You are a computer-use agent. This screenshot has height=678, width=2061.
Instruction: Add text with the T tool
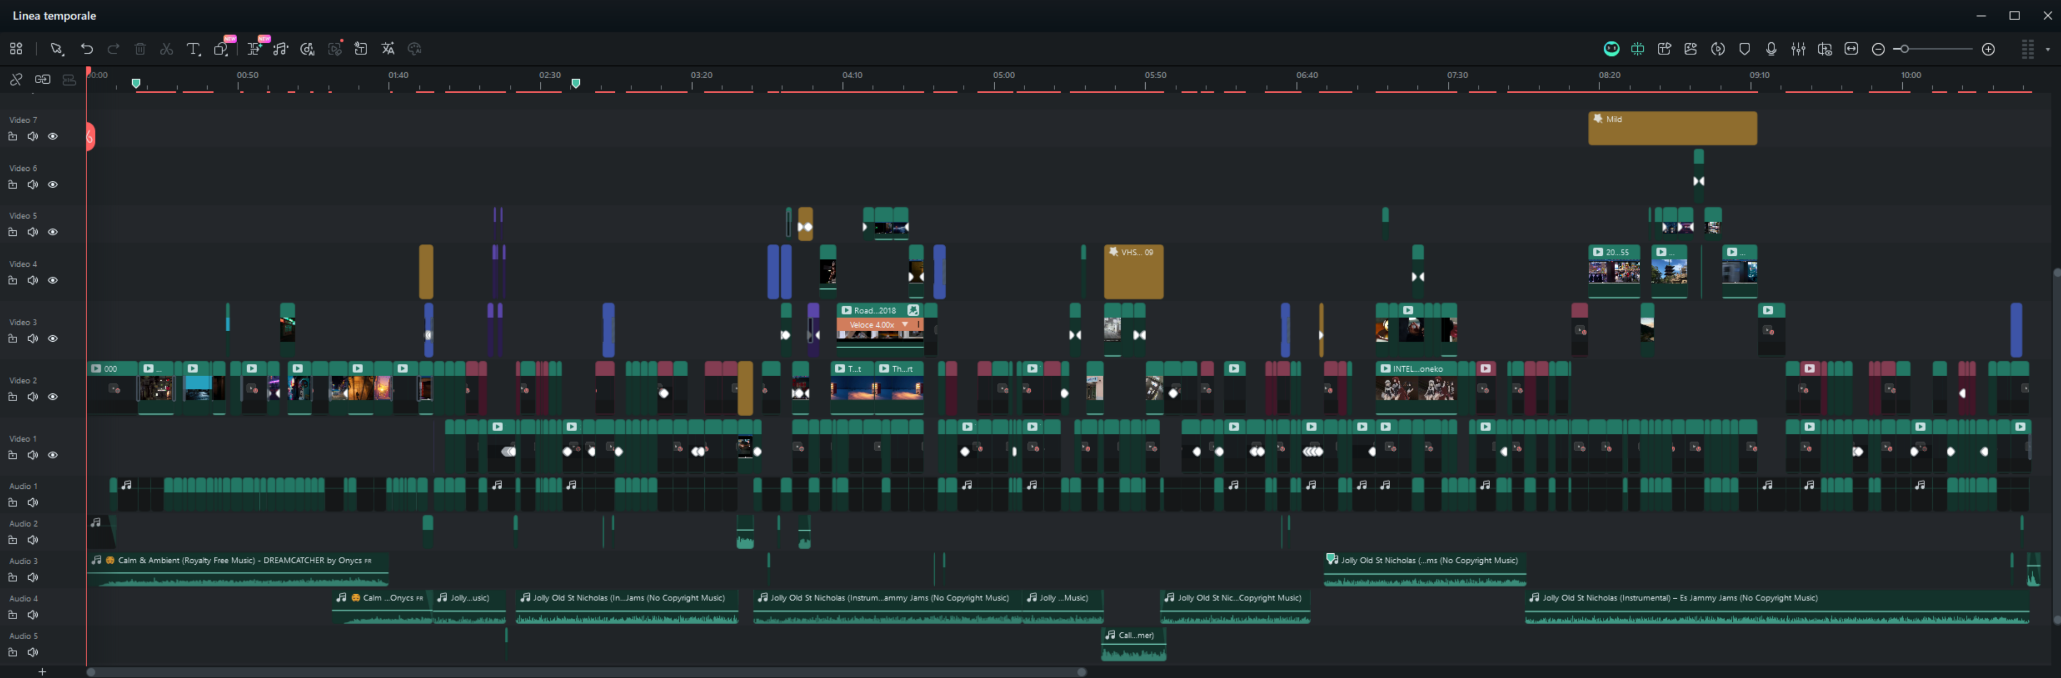[193, 49]
